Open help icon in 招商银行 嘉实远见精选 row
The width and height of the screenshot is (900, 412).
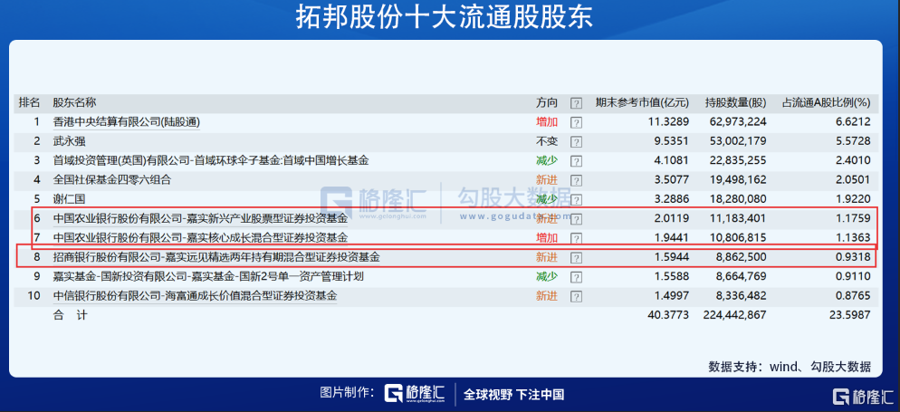pos(576,258)
